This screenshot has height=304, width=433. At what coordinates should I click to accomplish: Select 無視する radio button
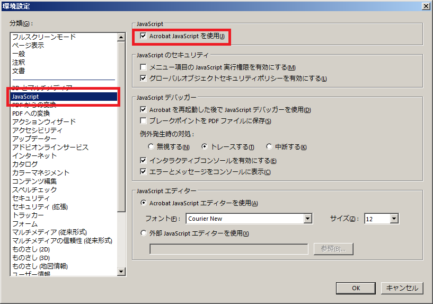point(151,146)
